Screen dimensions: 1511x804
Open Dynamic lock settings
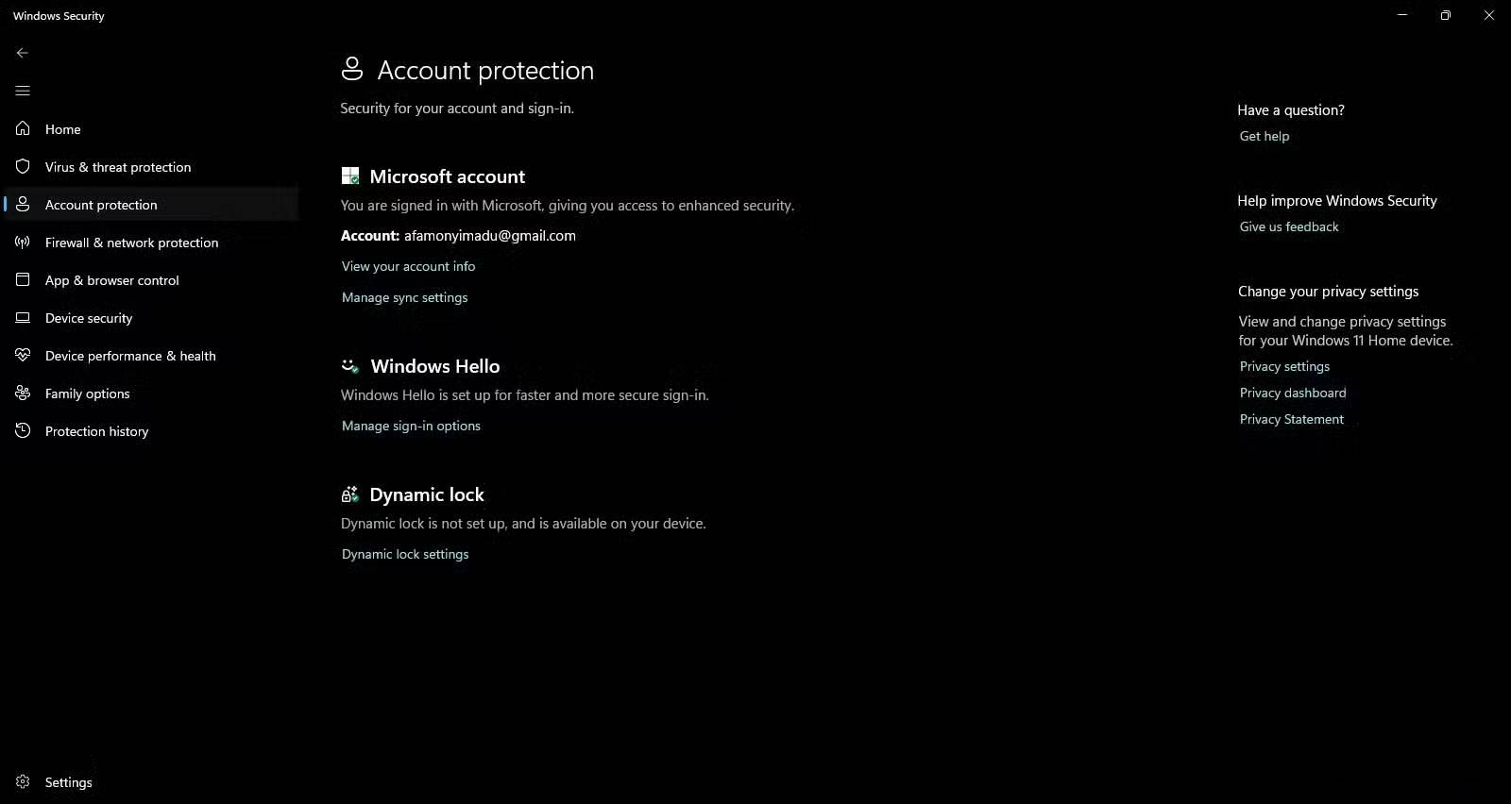[404, 554]
